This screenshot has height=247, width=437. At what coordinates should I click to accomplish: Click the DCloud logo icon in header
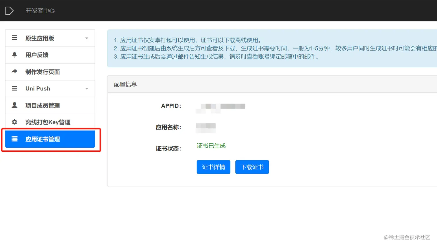point(9,11)
